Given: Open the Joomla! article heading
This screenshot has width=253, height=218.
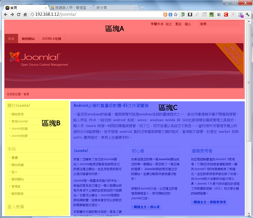Looking at the screenshot, I should (x=81, y=151).
